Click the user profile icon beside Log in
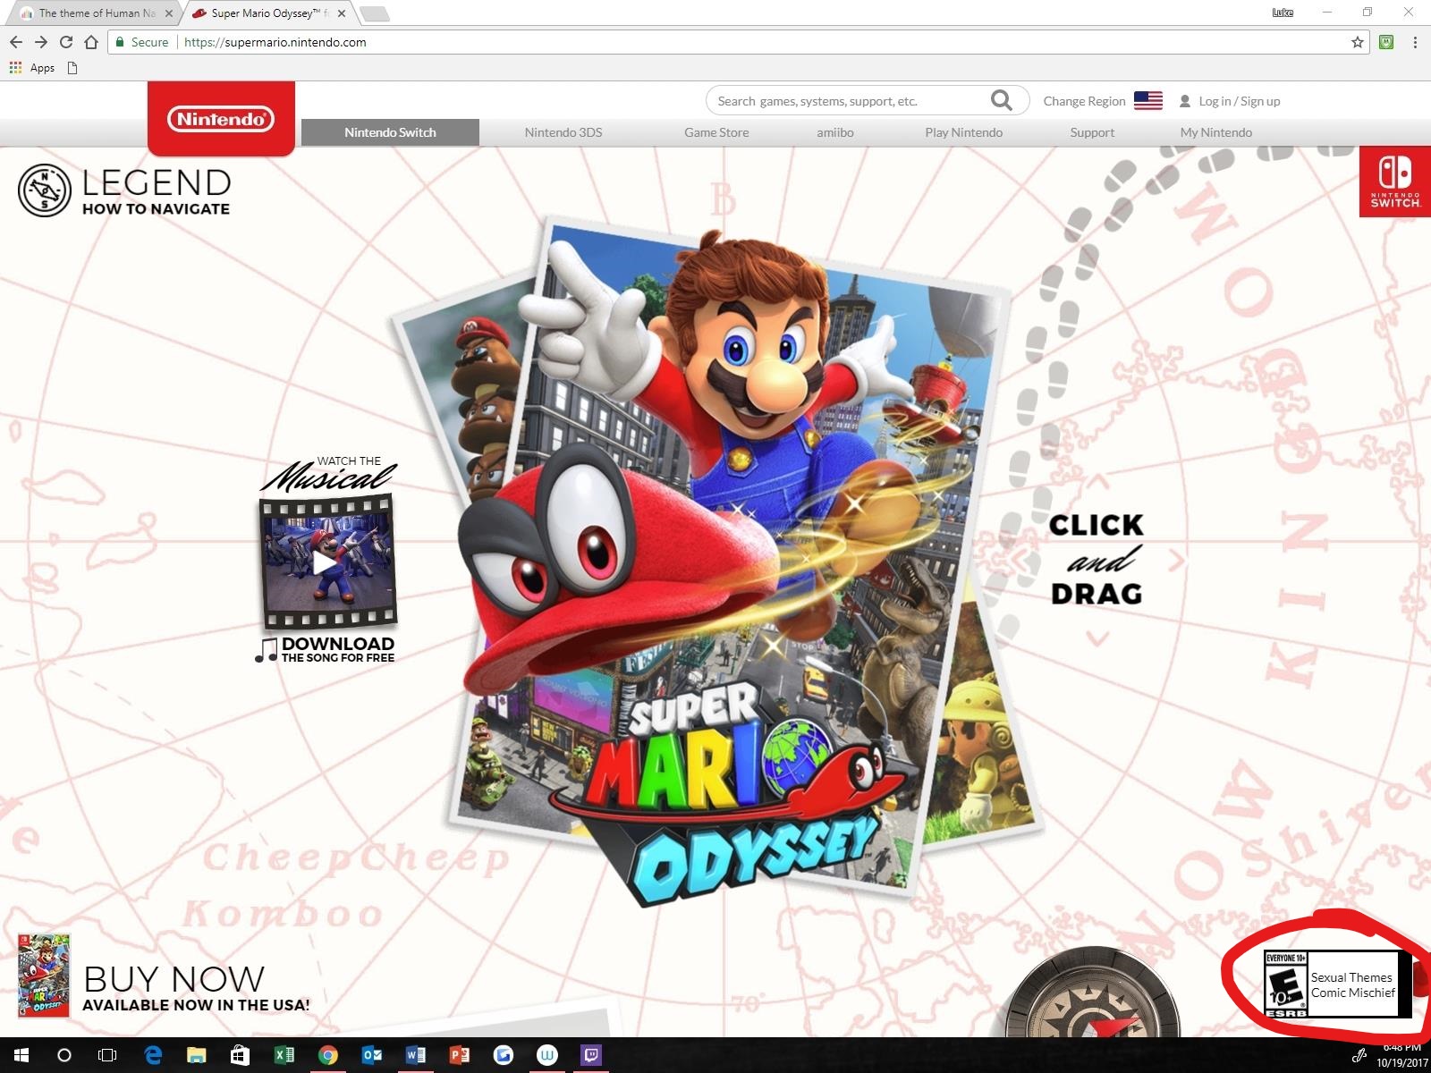 [1185, 101]
